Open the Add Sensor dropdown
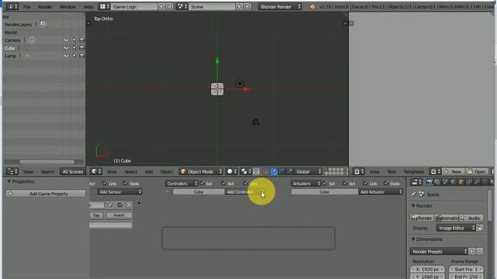 [119, 191]
